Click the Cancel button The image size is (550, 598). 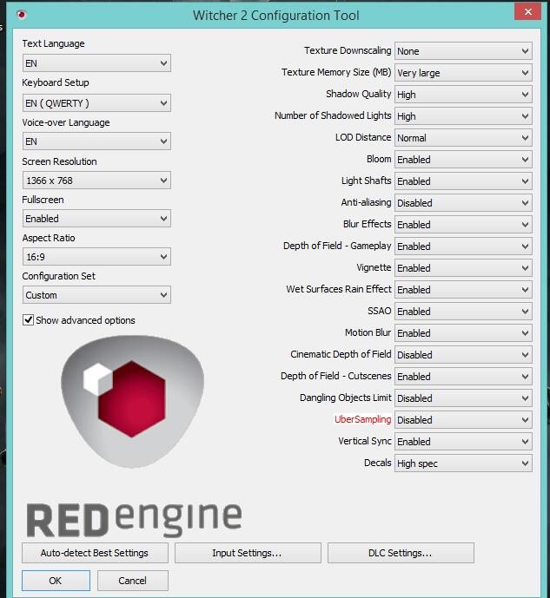coord(132,581)
